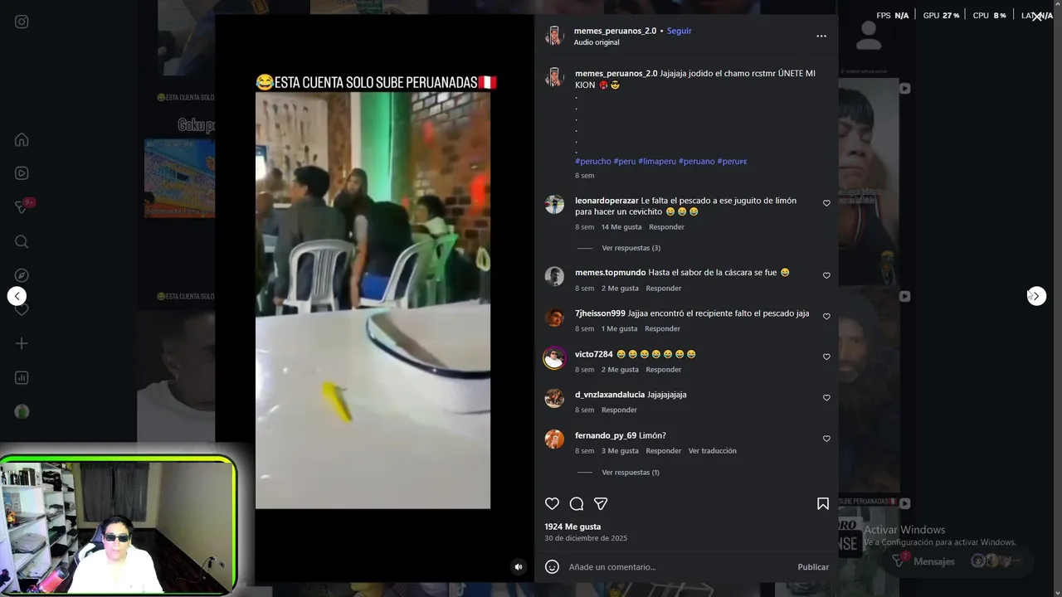1062x597 pixels.
Task: Open the three-dot more options menu
Action: point(821,36)
